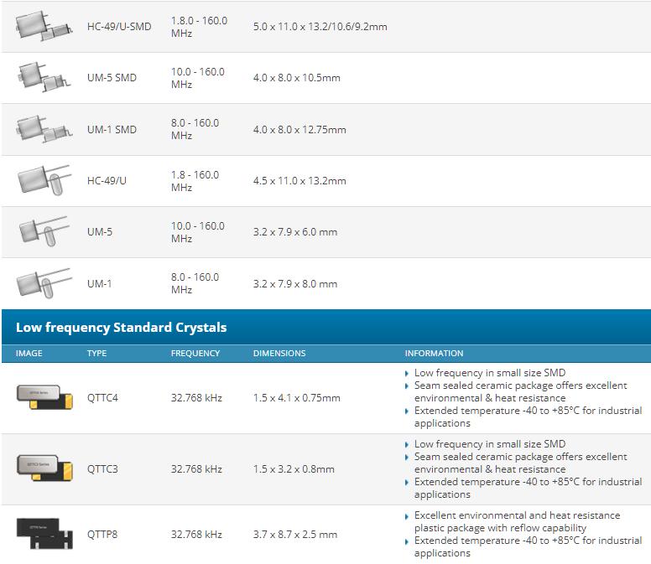Select the UM-1 SMD product picture
This screenshot has height=564, width=651.
pos(44,129)
